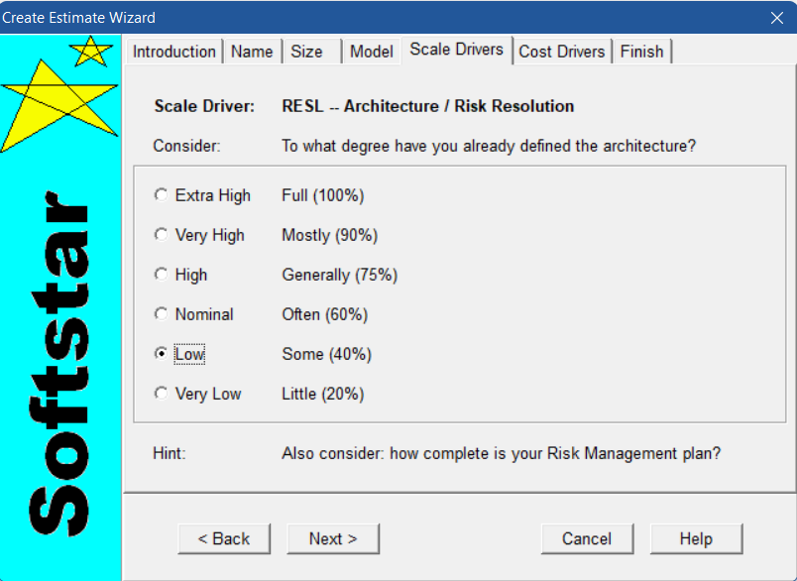The width and height of the screenshot is (797, 581).
Task: Click the Next button
Action: 333,538
